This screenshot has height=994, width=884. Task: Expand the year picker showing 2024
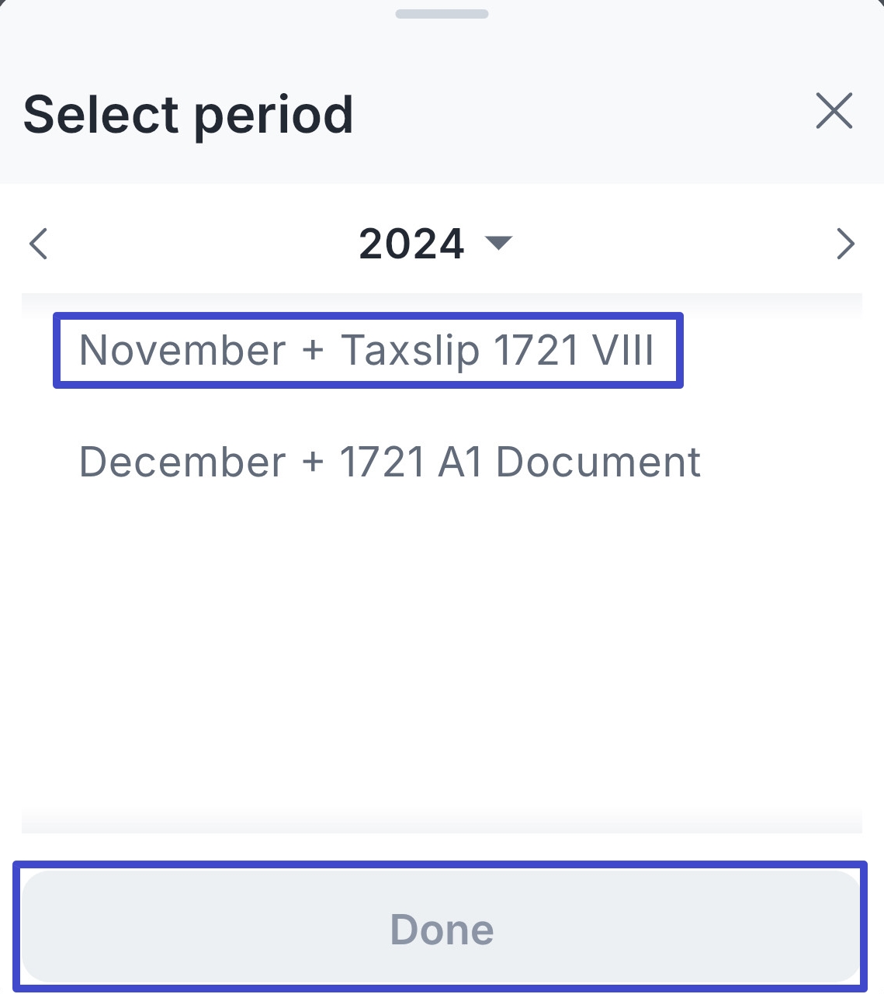(435, 244)
